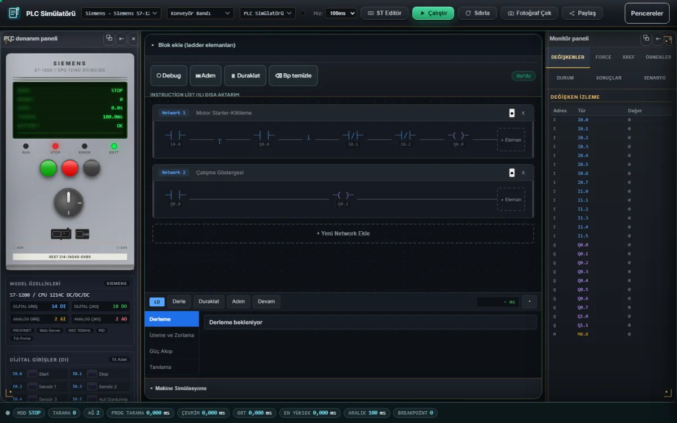Toggle the I0.1 Stop digital input
The width and height of the screenshot is (677, 423).
(x=92, y=374)
